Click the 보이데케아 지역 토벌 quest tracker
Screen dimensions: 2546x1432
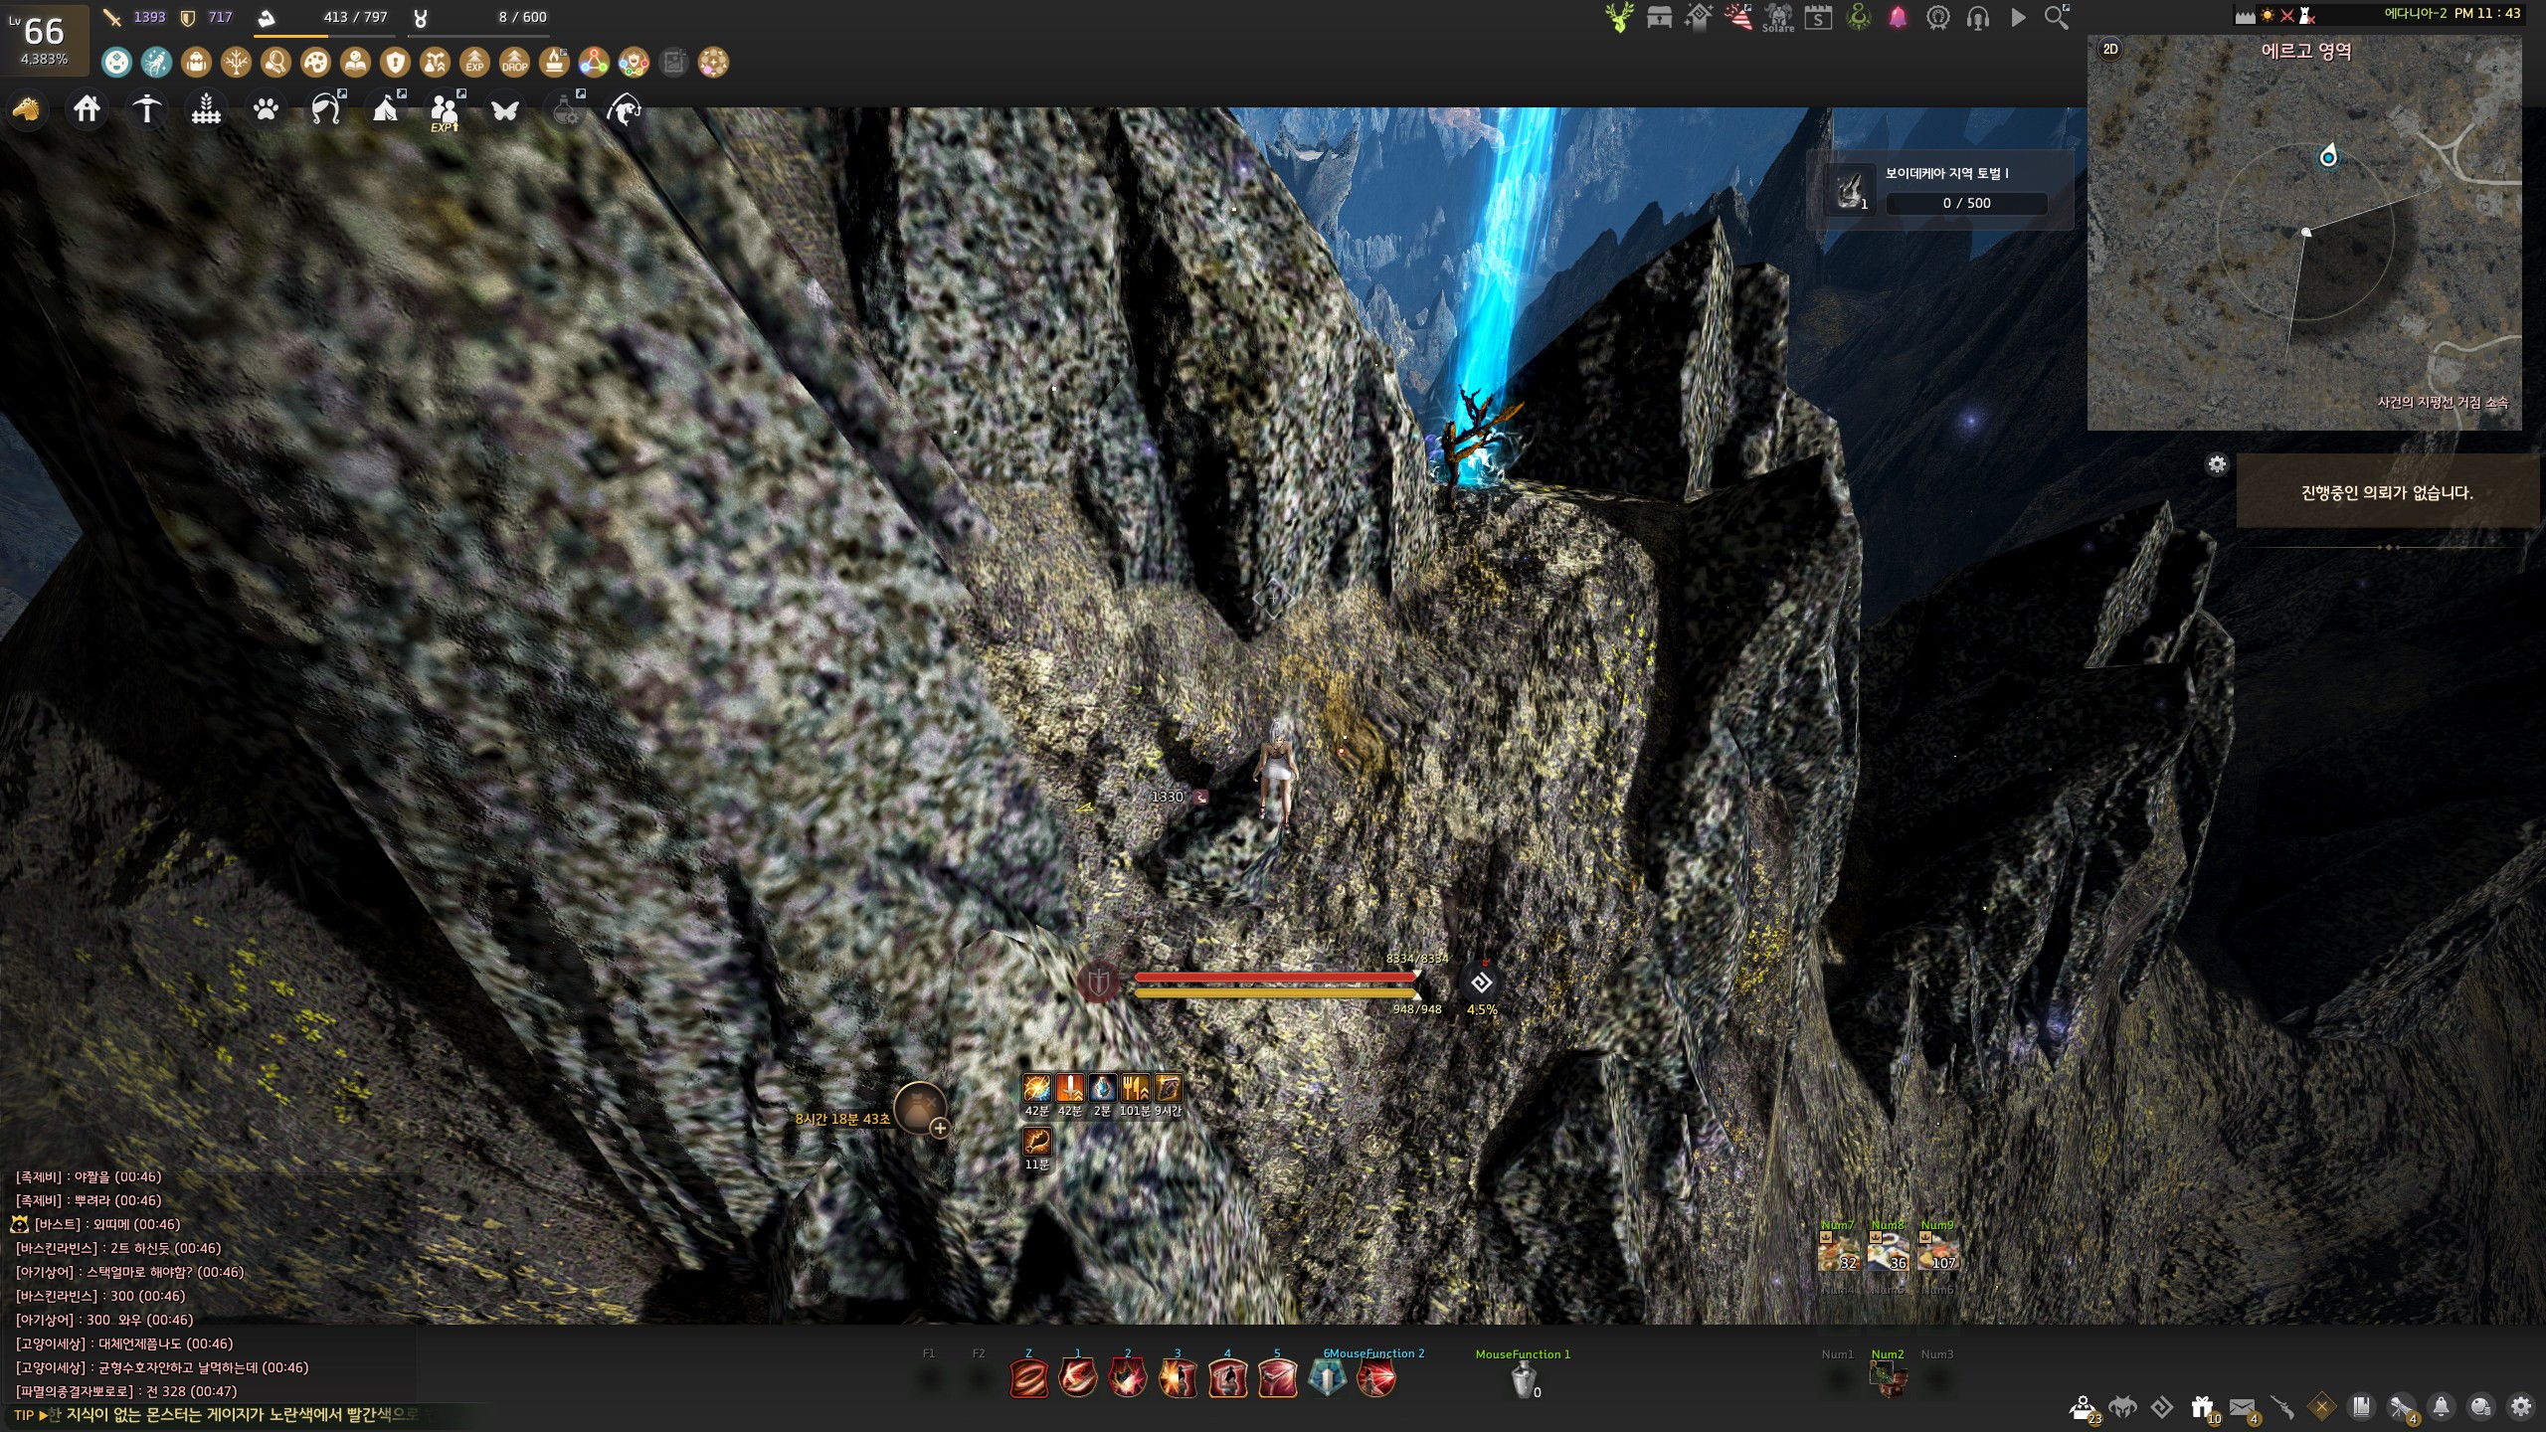[x=1939, y=188]
